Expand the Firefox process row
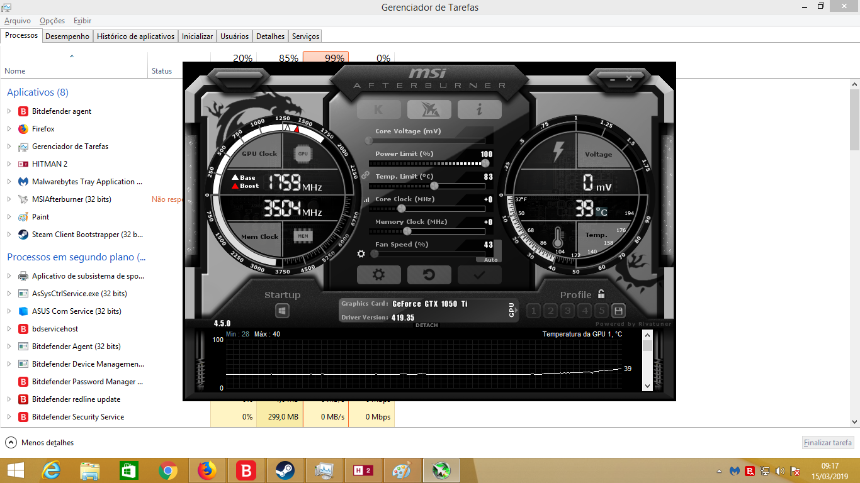 (9, 129)
